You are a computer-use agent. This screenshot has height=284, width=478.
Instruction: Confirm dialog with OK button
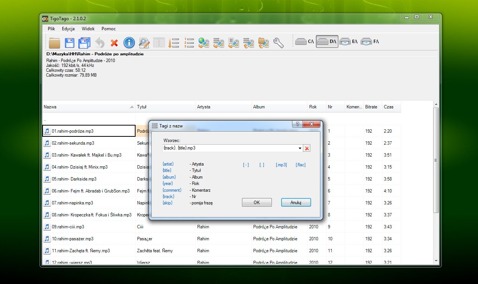click(x=257, y=203)
